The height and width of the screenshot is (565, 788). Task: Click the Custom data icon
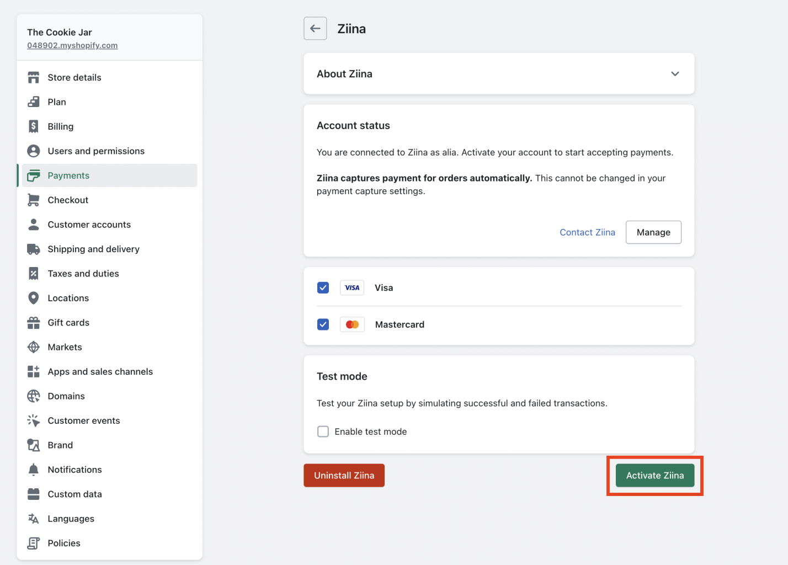click(34, 494)
